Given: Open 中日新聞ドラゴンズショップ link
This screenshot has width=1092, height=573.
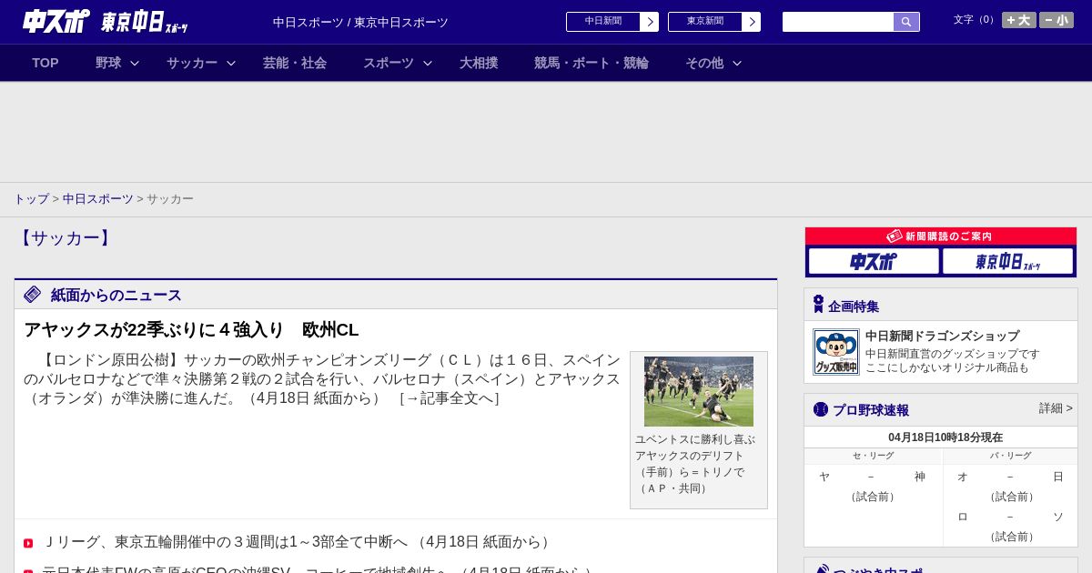Looking at the screenshot, I should click(942, 336).
